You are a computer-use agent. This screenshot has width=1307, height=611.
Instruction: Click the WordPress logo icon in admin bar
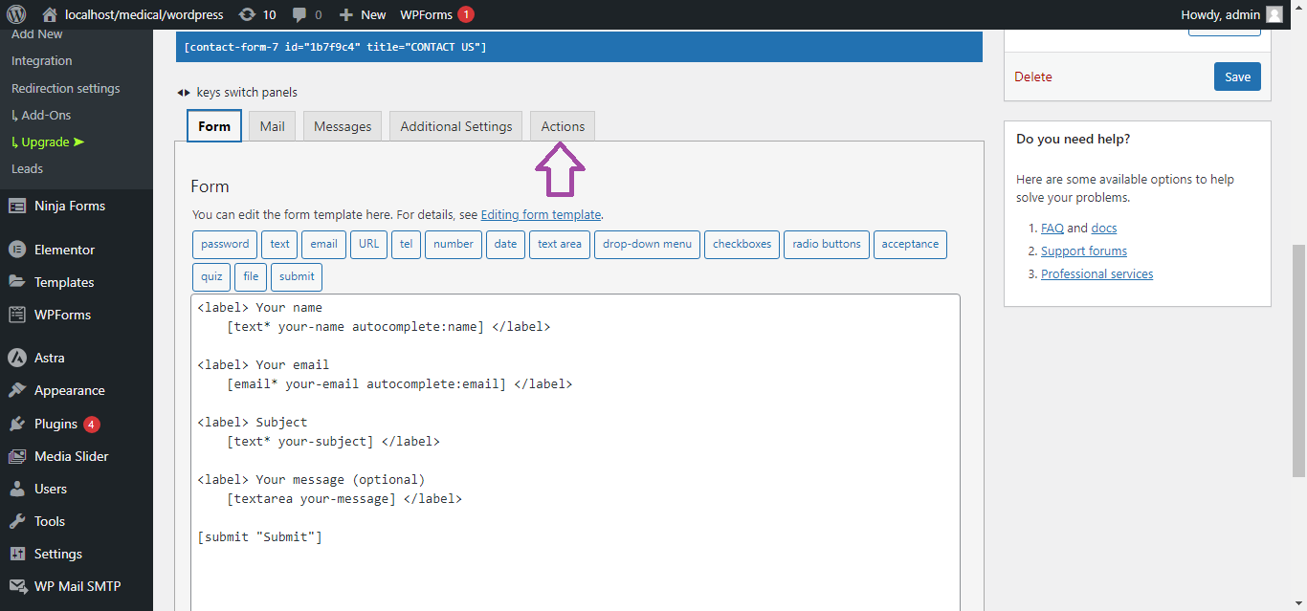[16, 14]
